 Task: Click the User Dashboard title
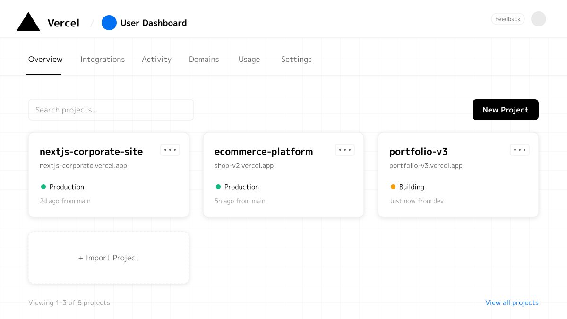(x=154, y=23)
